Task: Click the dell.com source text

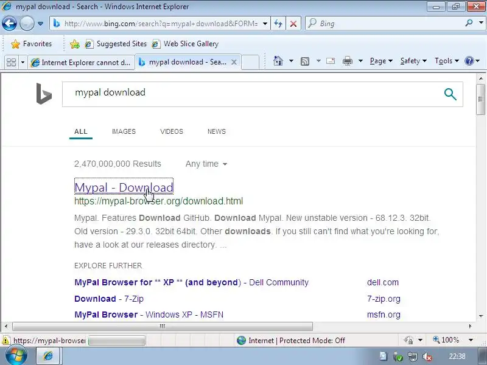Action: click(x=383, y=282)
